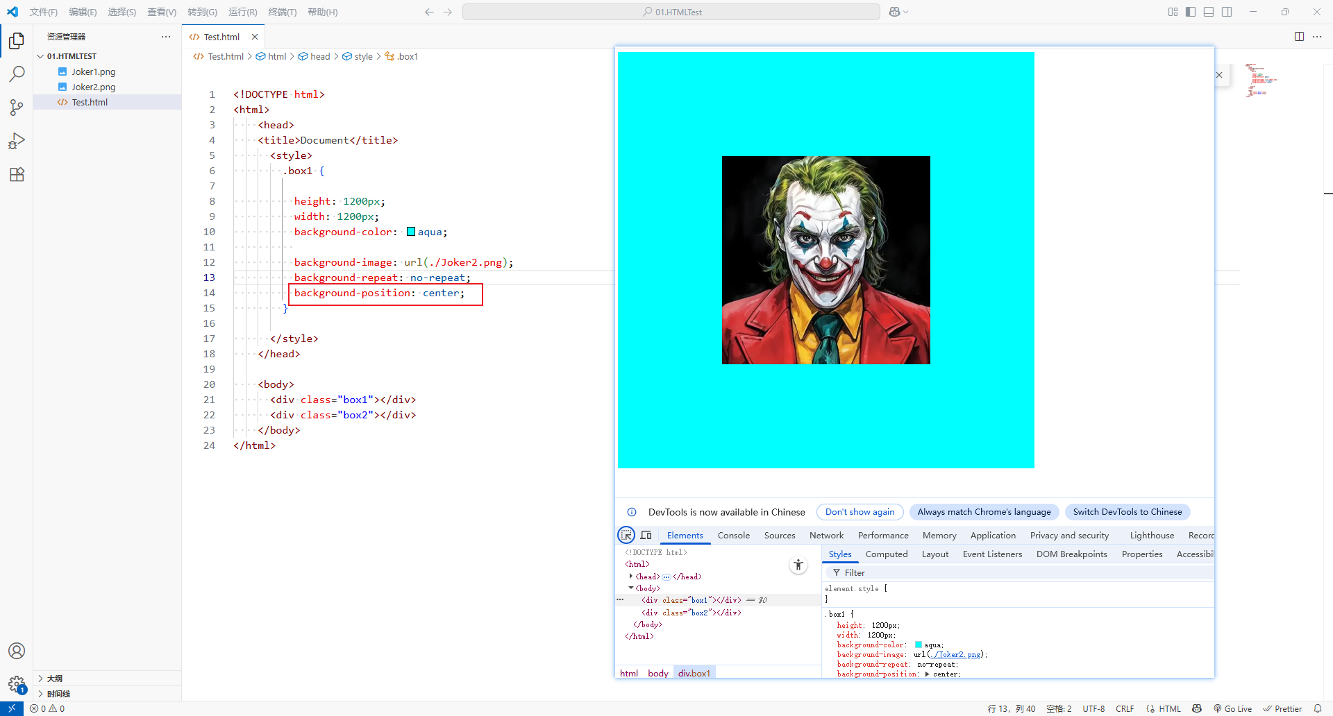The image size is (1333, 716).
Task: Navigate back with the left arrow
Action: [x=429, y=12]
